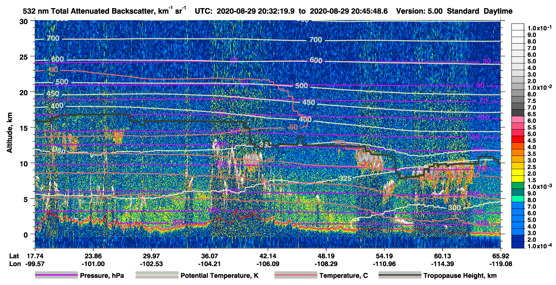
Task: Click the colorbar top label 1.0x10-1
Action: 540,28
